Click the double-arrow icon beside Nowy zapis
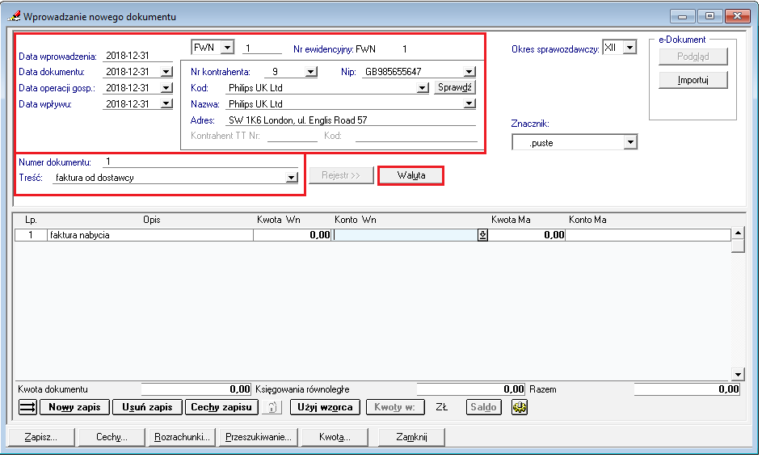 coord(27,407)
